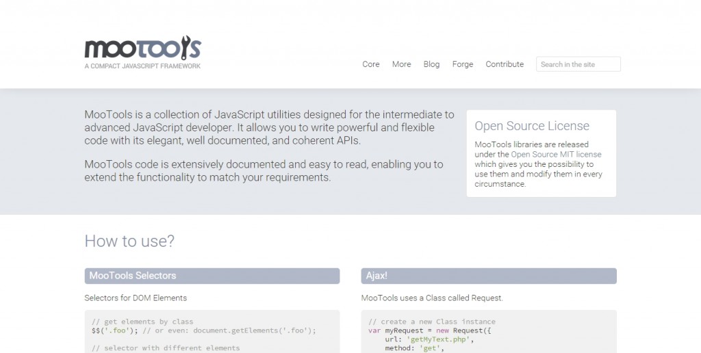
Task: Click the // selector with different elements comment
Action: pyautogui.click(x=166, y=348)
